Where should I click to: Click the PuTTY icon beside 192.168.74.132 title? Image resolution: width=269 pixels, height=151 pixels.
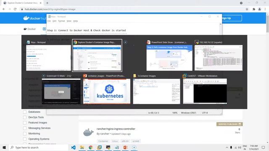pos(197,42)
